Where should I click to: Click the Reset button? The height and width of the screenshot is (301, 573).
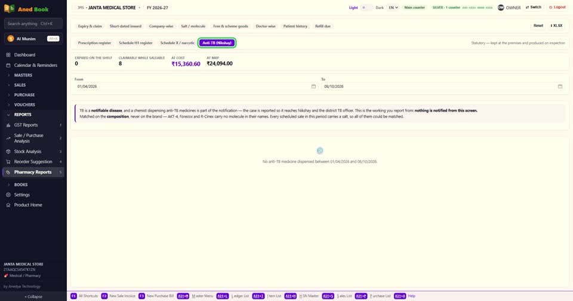[x=538, y=26]
